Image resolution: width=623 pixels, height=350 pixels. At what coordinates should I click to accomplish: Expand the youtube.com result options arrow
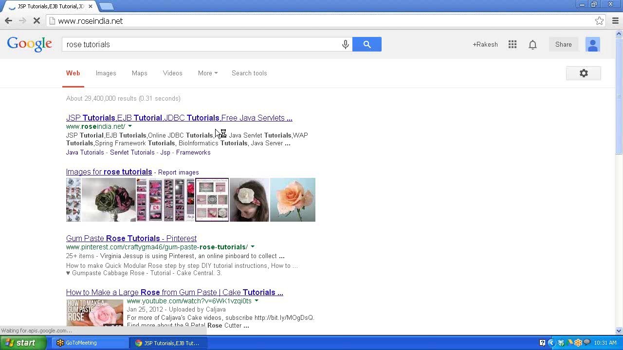coord(257,301)
